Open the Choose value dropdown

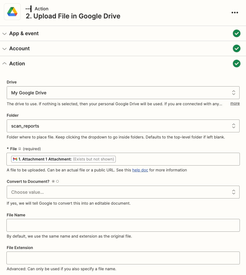(x=123, y=192)
